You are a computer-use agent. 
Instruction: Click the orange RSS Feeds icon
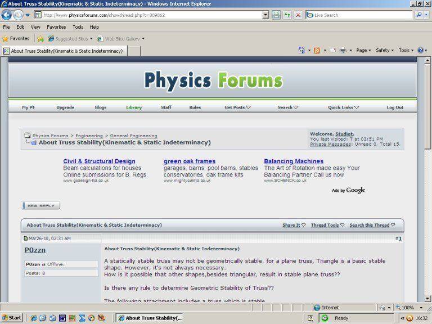coord(317,51)
